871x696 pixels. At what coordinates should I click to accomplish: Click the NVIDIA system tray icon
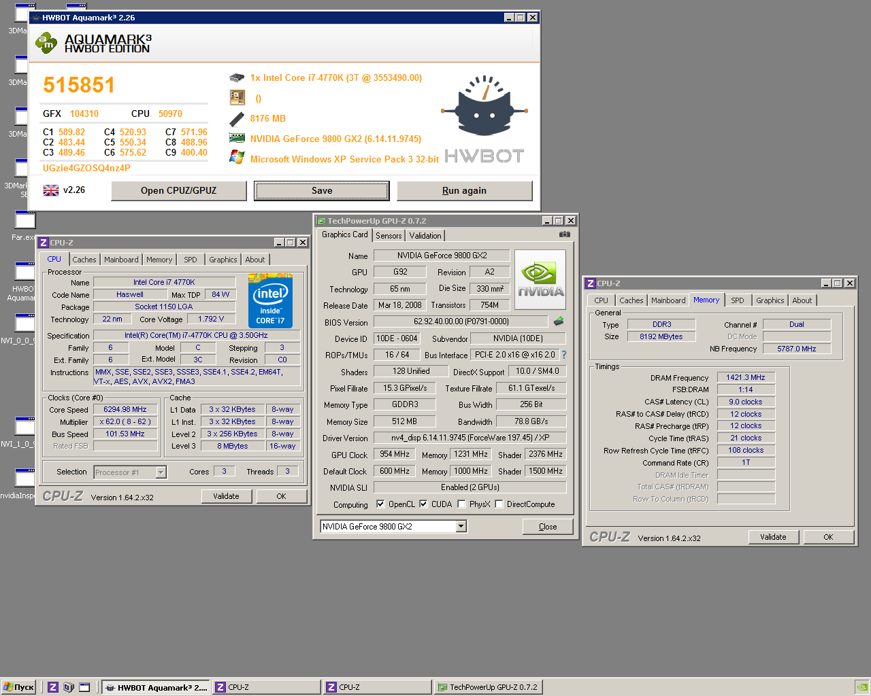[861, 687]
